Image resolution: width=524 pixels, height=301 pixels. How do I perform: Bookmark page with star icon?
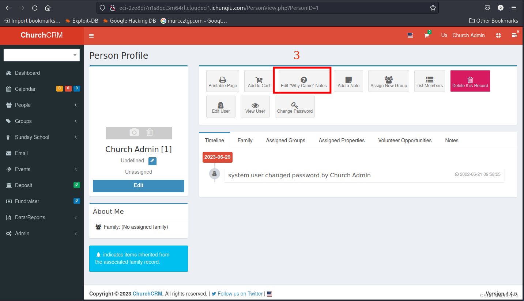pyautogui.click(x=433, y=8)
